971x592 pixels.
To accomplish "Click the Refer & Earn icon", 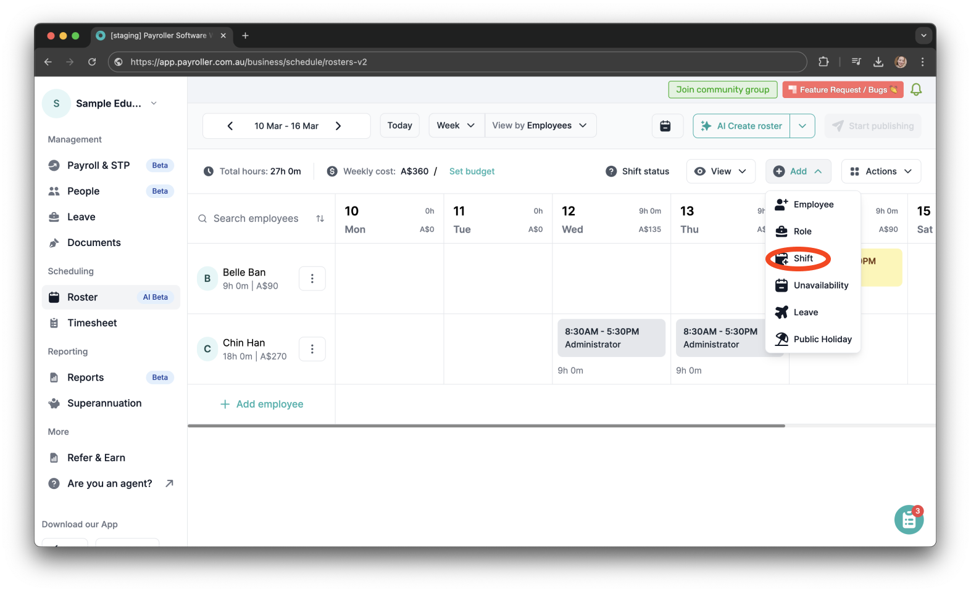I will pos(54,458).
